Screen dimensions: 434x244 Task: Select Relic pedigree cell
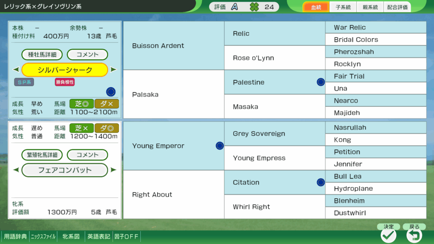point(275,33)
